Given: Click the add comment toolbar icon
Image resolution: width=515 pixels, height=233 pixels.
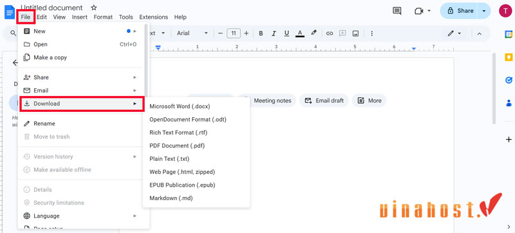Looking at the screenshot, I should click(342, 33).
